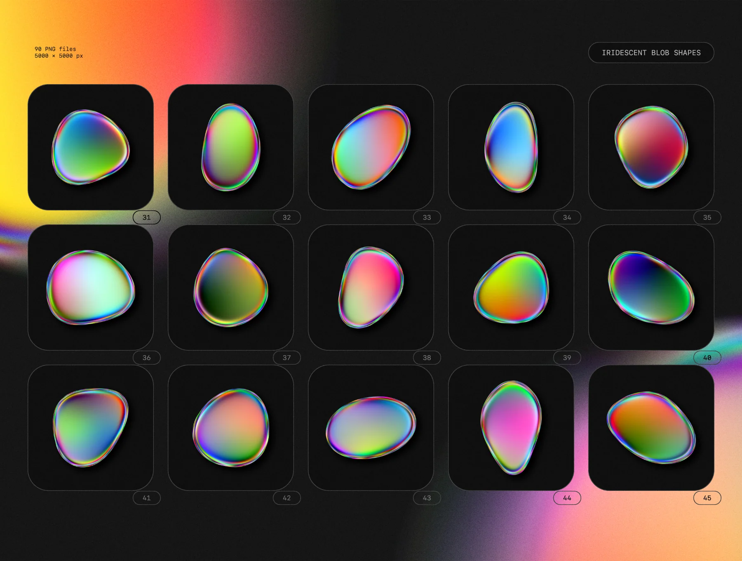Click the number label 36
This screenshot has width=742, height=561.
pyautogui.click(x=147, y=358)
